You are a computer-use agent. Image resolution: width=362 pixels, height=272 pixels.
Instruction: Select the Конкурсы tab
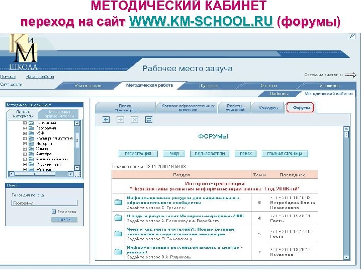pyautogui.click(x=268, y=108)
